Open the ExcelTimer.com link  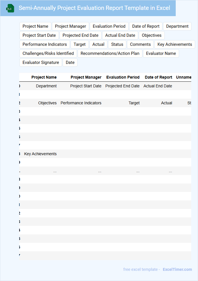pos(177,269)
